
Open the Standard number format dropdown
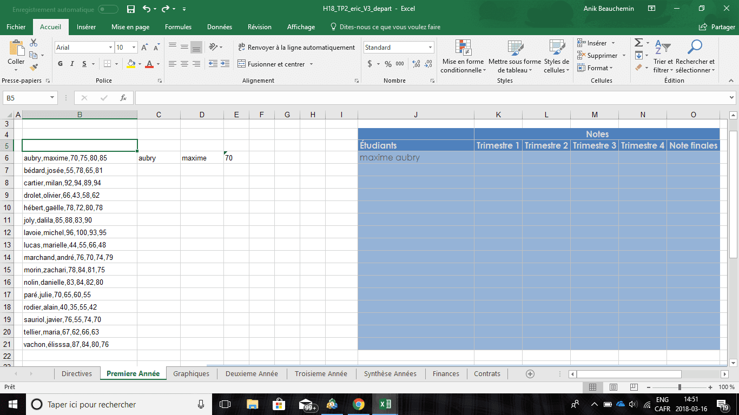pyautogui.click(x=430, y=48)
